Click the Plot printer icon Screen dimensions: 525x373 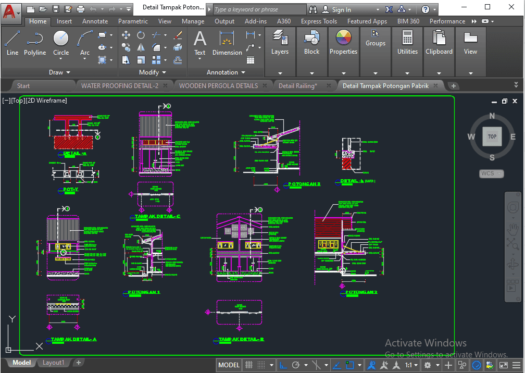(x=81, y=9)
